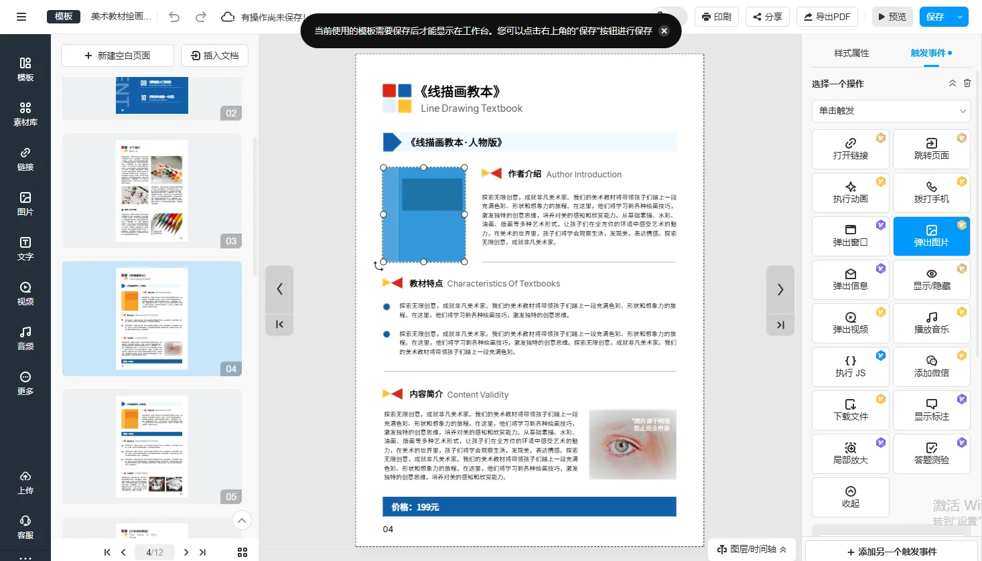Select the 文字 text tool
Screen dimensions: 982x561
click(25, 249)
